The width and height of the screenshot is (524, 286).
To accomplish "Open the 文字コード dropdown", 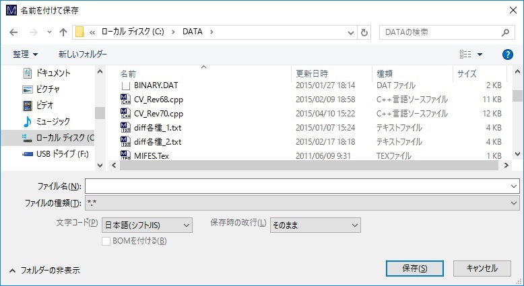I will [147, 225].
